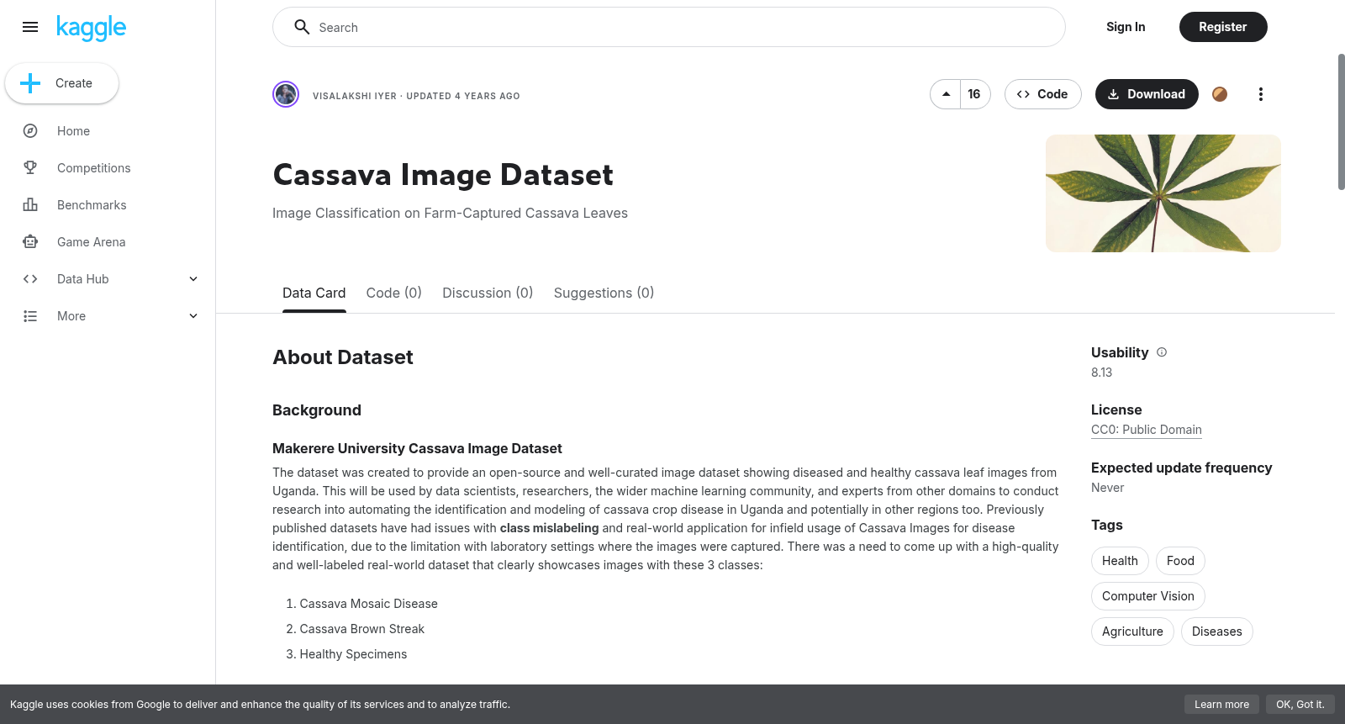Click the bronze medal badge icon
The image size is (1345, 724).
pos(1220,94)
